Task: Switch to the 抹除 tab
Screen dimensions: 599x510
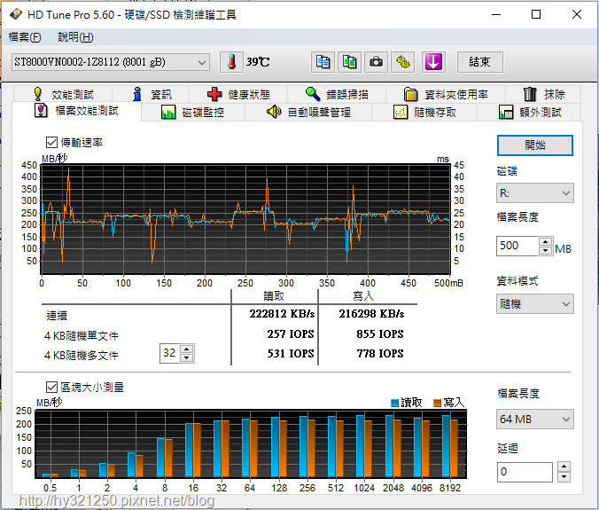Action: [543, 94]
